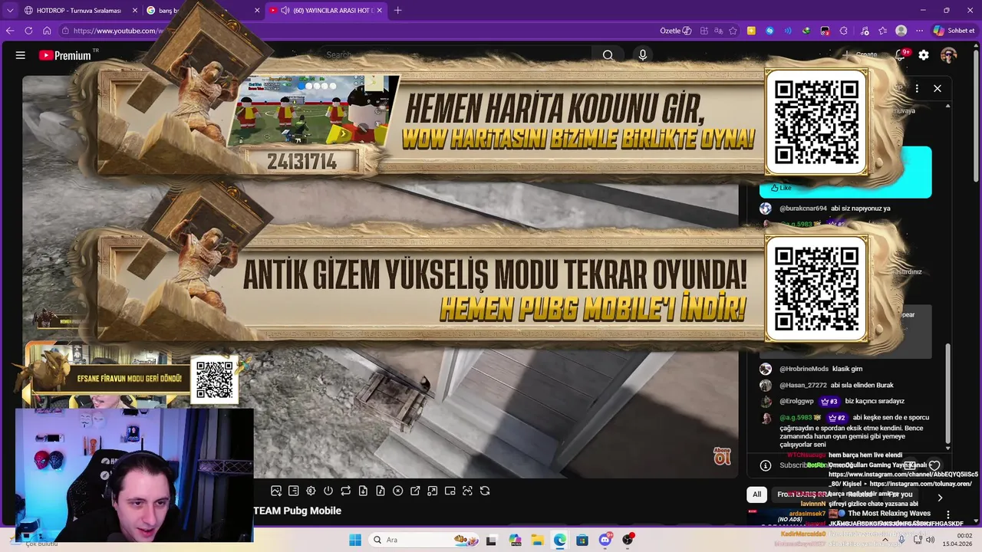
Task: Open the translate icon in address bar
Action: click(x=718, y=31)
